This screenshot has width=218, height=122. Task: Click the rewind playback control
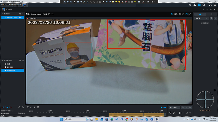pyautogui.click(x=177, y=113)
